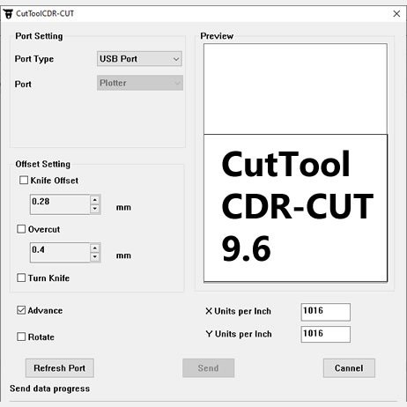The height and width of the screenshot is (407, 407).
Task: Open the Plotter port dropdown
Action: click(140, 83)
